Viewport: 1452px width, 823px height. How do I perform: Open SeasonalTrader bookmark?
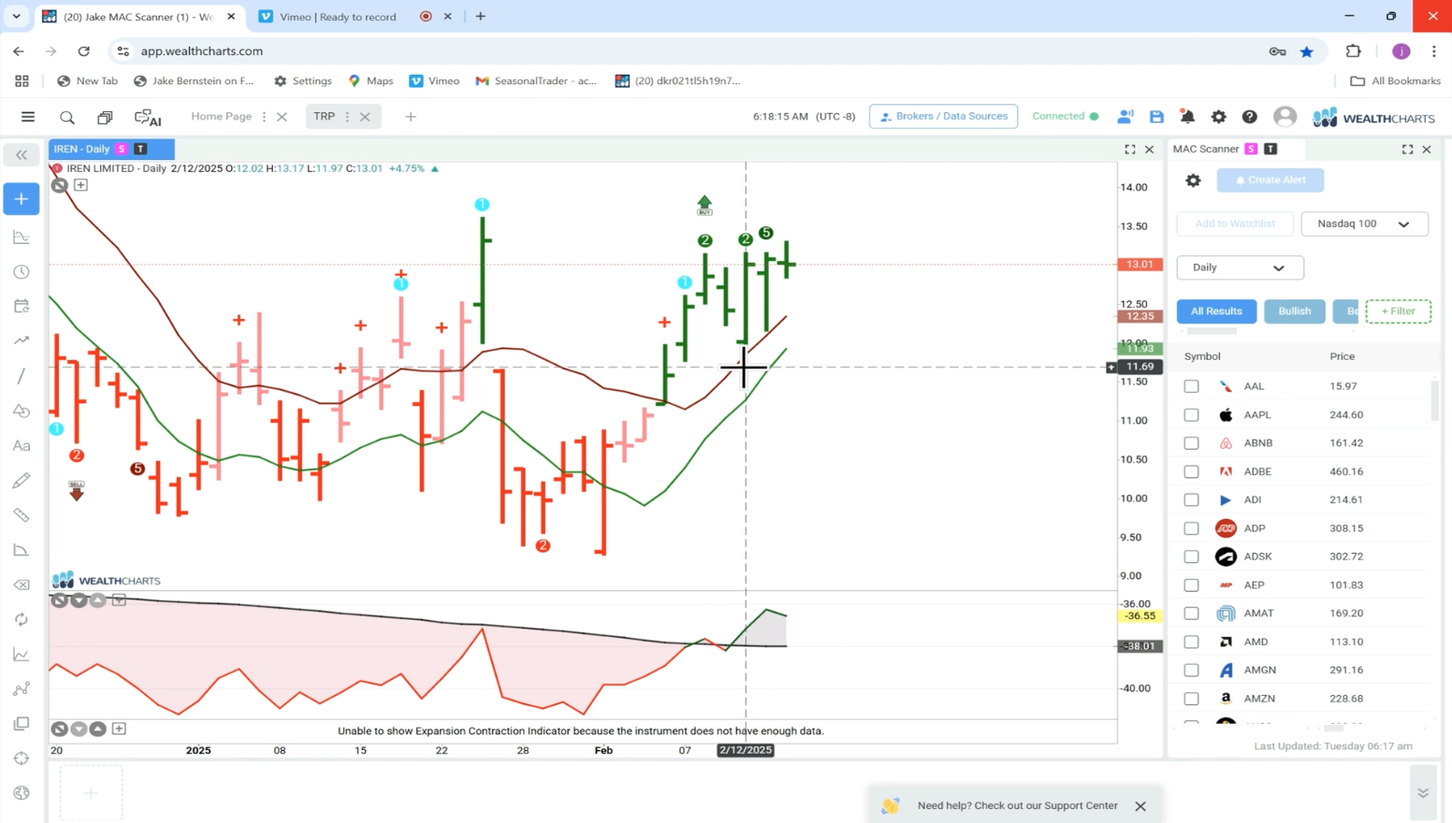tap(537, 81)
